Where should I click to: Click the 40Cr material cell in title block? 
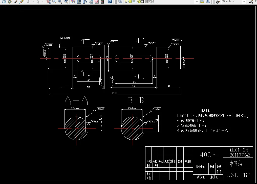coord(208,155)
